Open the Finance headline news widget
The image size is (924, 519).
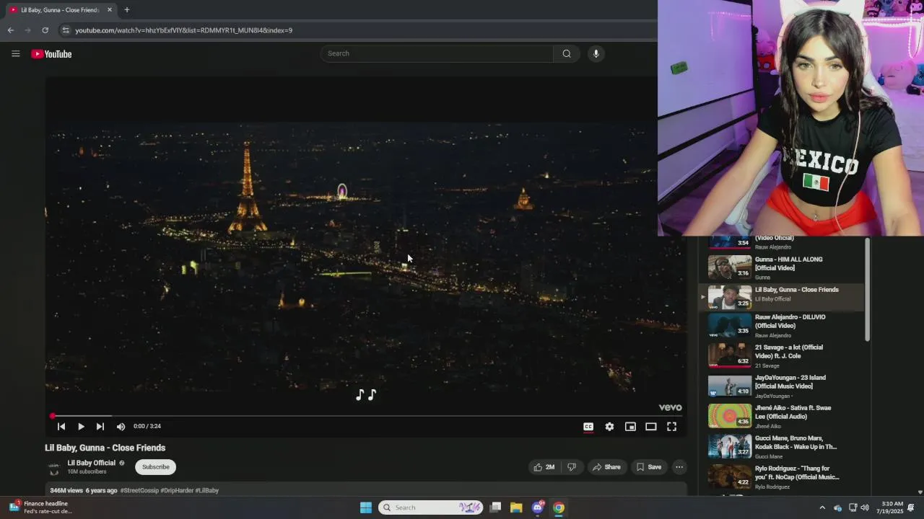(41, 507)
